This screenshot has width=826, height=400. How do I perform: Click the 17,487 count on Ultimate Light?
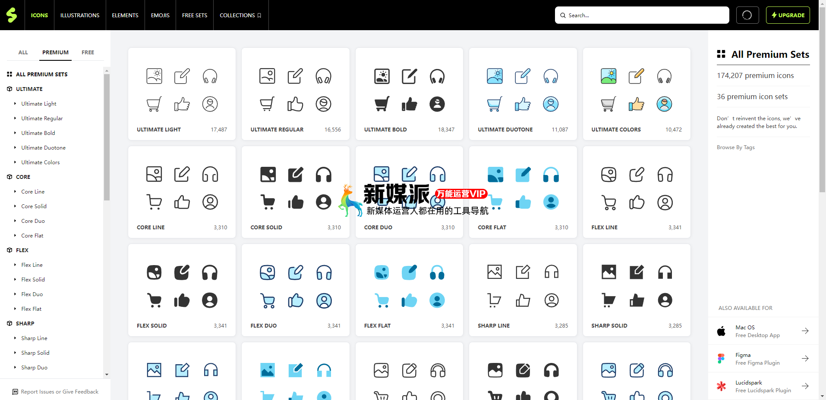point(219,129)
